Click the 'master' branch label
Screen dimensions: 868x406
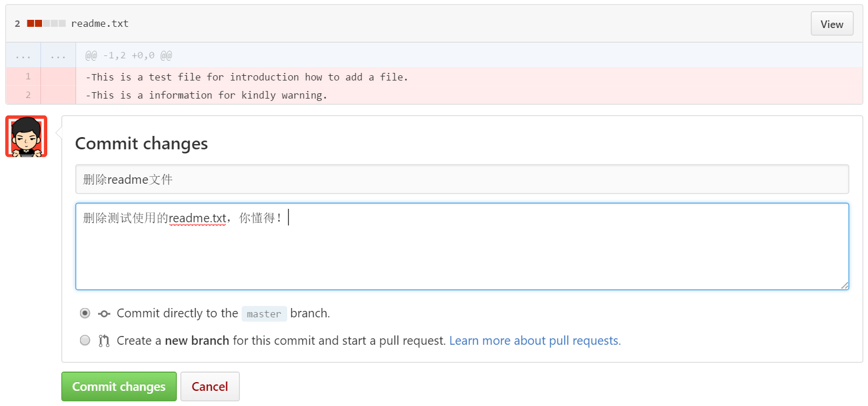(x=264, y=314)
